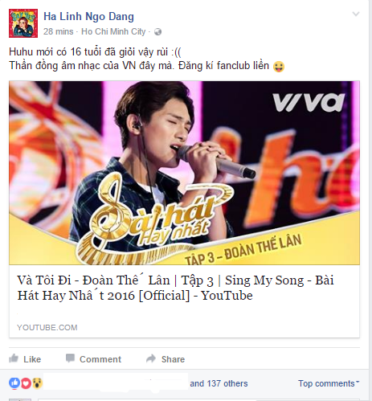Open the Ho Chi Minh City location

coord(113,31)
